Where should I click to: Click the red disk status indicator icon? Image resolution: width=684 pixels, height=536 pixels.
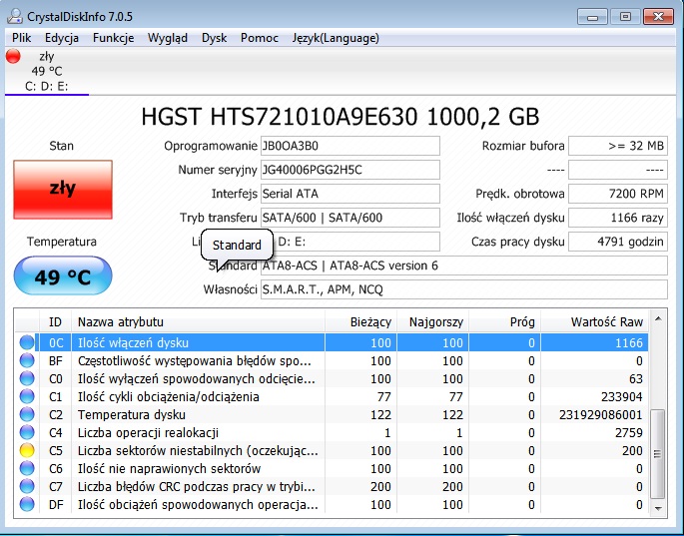(x=14, y=56)
